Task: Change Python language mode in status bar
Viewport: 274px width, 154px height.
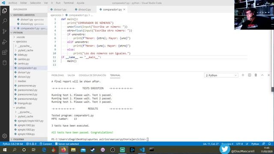Action: [x=255, y=144]
